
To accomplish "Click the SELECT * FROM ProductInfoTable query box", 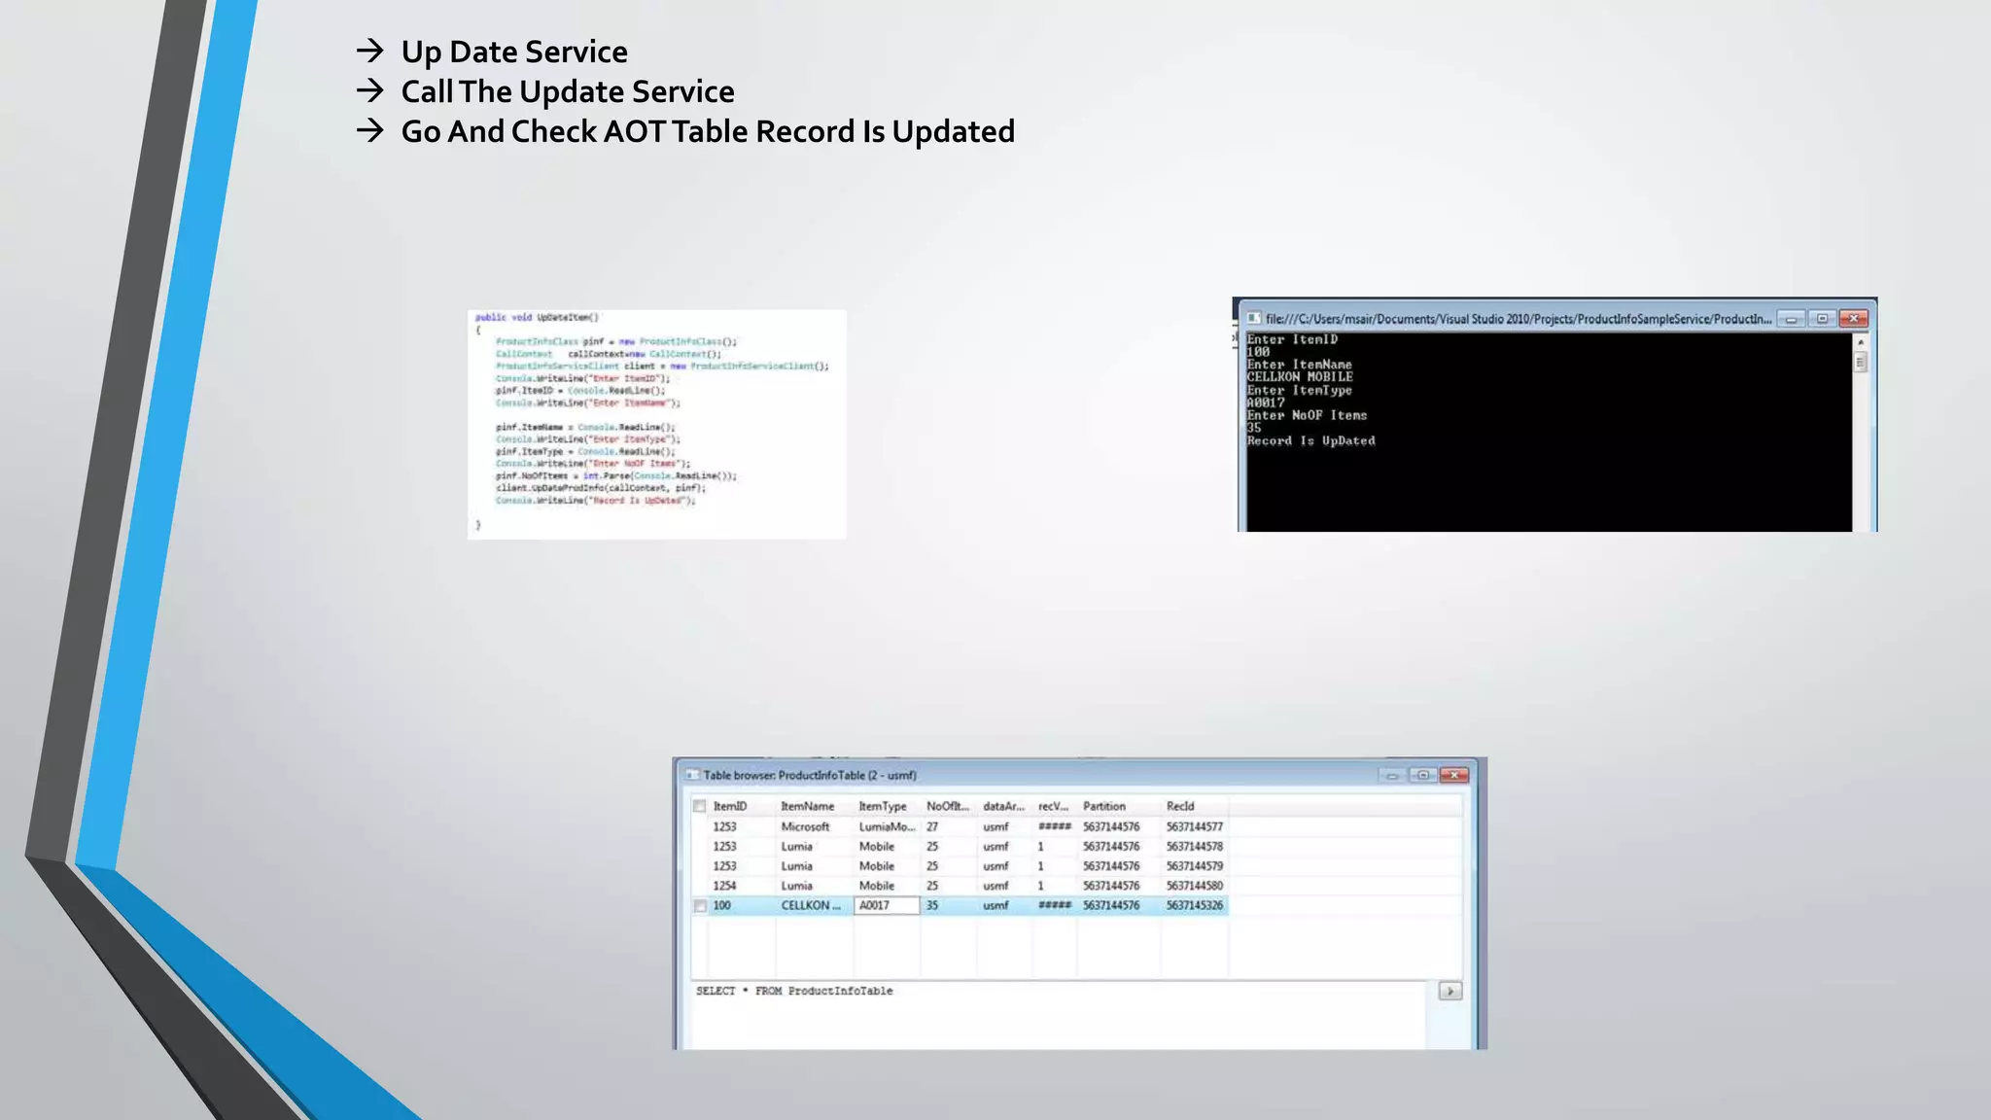I will pyautogui.click(x=1060, y=1014).
